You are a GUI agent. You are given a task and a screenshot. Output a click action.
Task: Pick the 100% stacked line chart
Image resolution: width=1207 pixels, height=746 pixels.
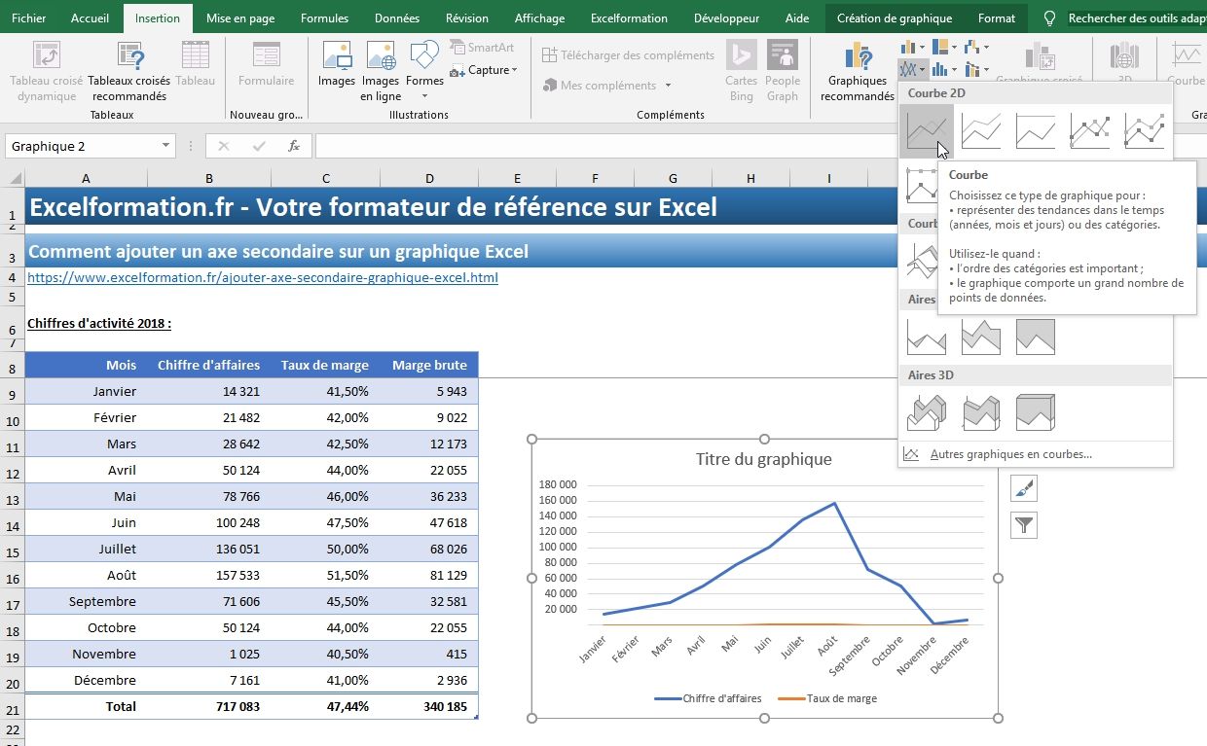point(1035,130)
